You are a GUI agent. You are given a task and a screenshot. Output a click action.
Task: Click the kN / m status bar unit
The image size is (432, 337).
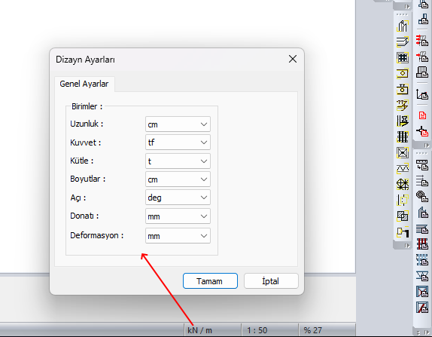(199, 330)
